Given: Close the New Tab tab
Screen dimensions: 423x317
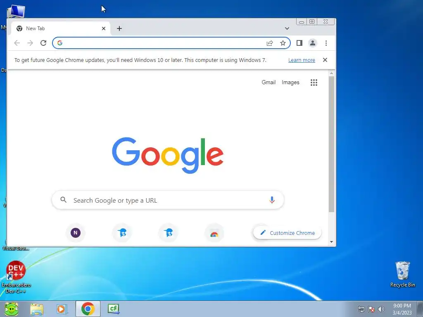Looking at the screenshot, I should (104, 28).
